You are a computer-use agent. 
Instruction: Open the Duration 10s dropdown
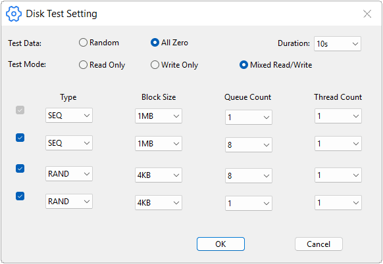point(338,44)
